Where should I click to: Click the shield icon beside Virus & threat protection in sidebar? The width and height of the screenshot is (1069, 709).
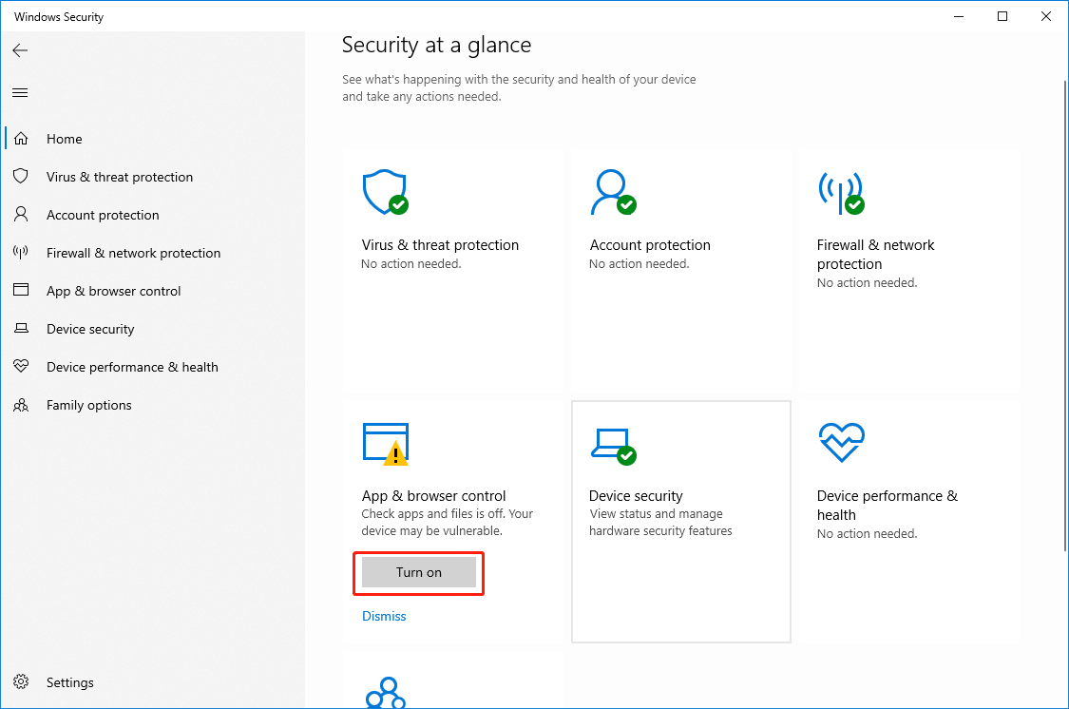point(21,177)
